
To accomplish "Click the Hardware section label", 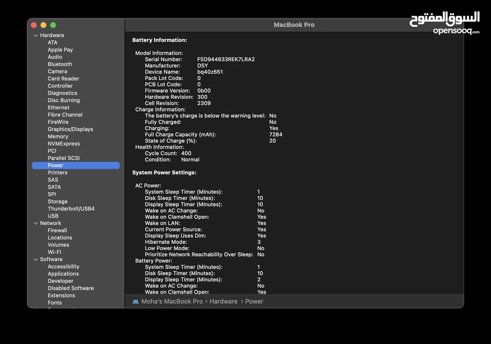I will pos(52,35).
